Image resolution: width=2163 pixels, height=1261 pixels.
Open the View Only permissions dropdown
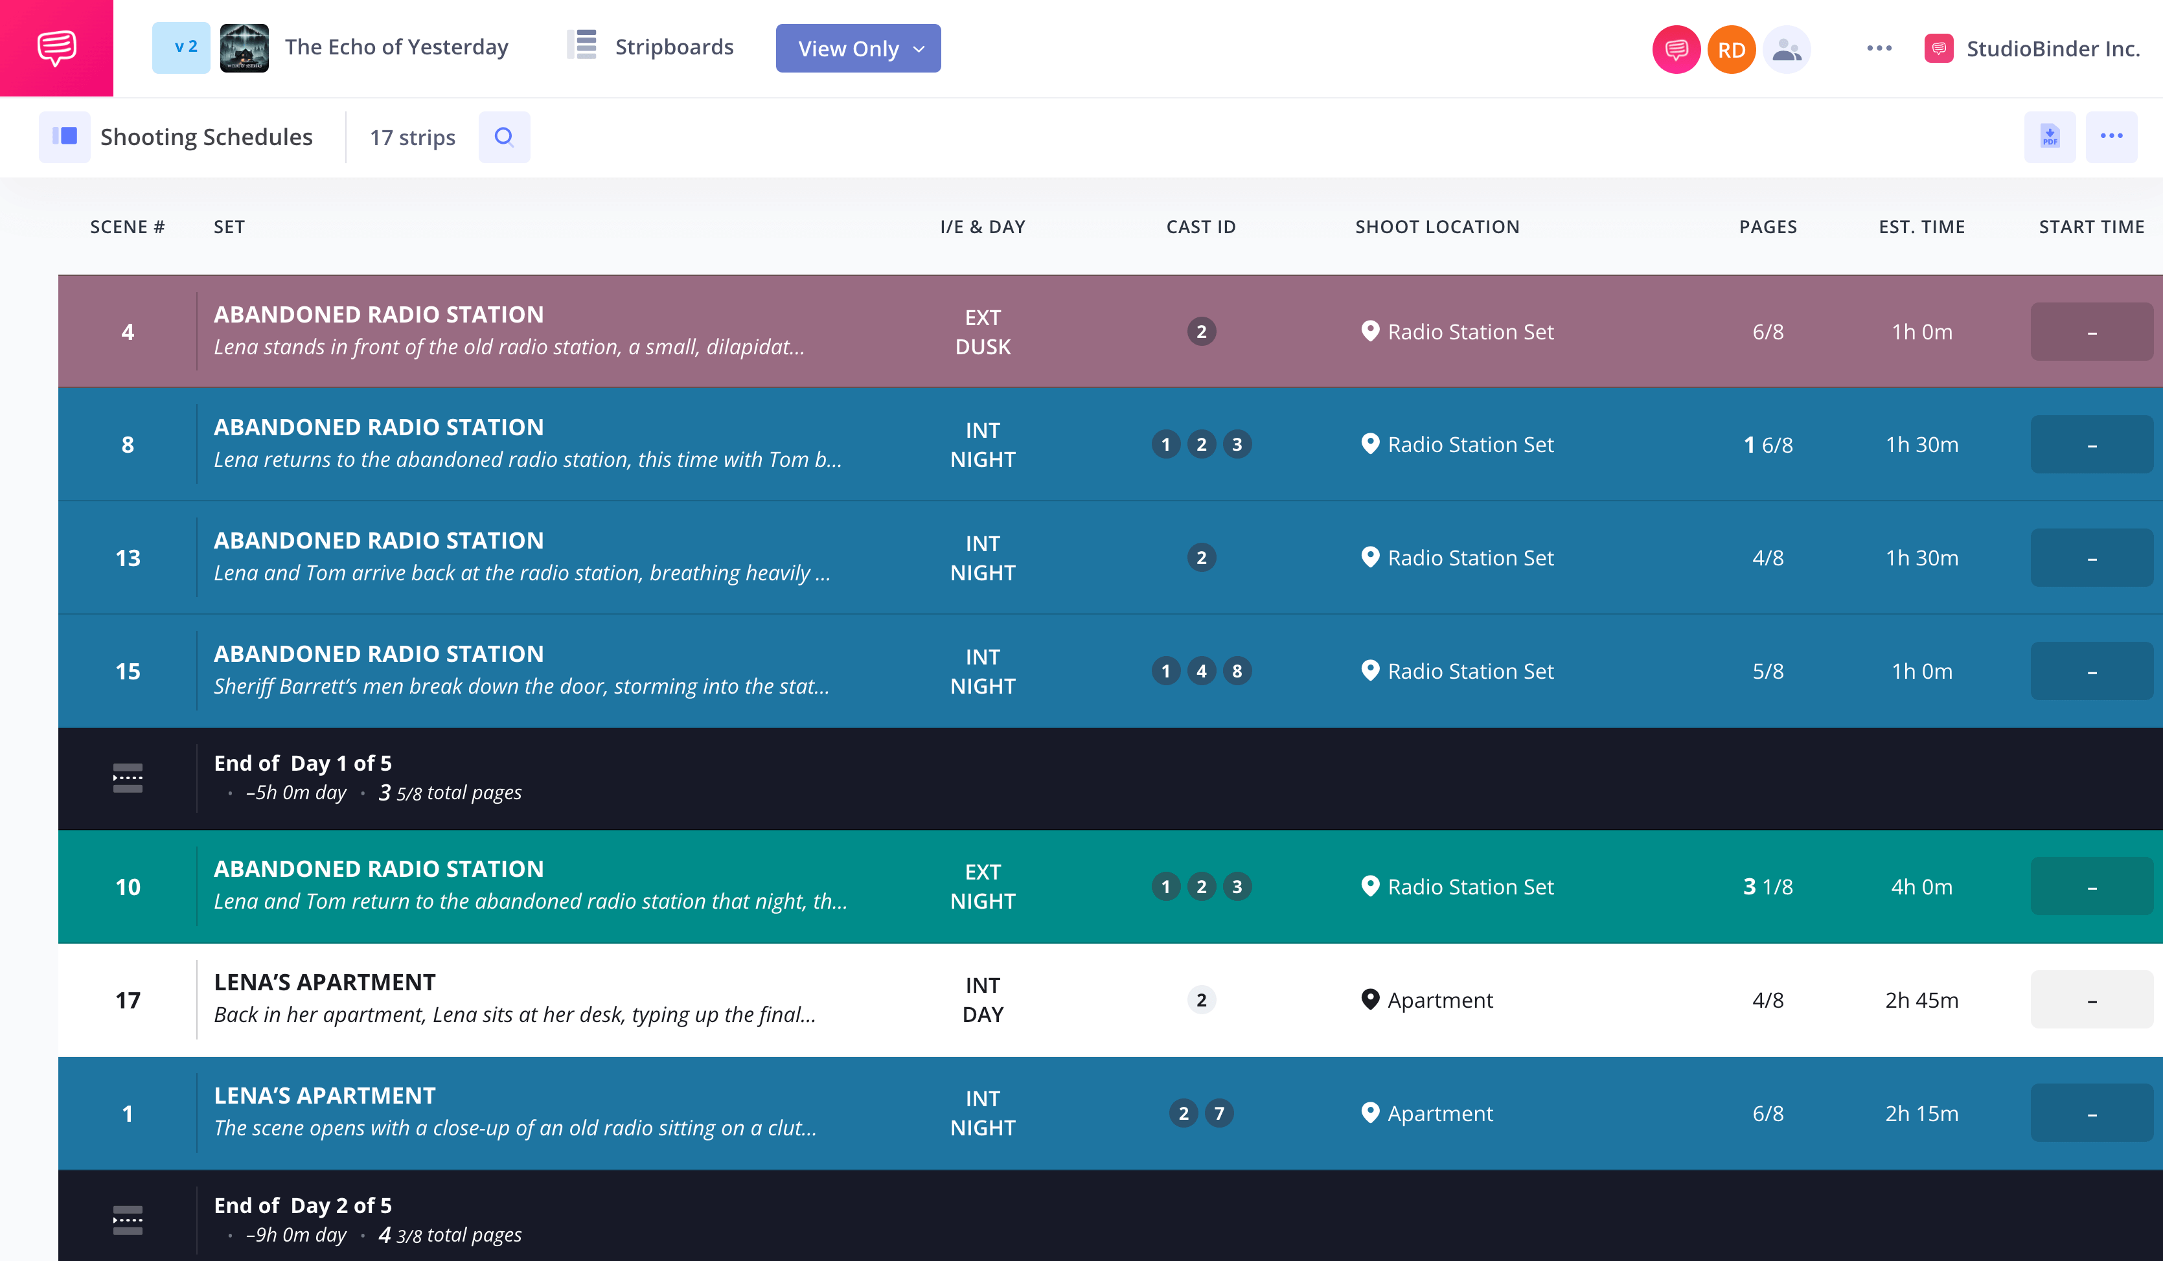coord(858,49)
